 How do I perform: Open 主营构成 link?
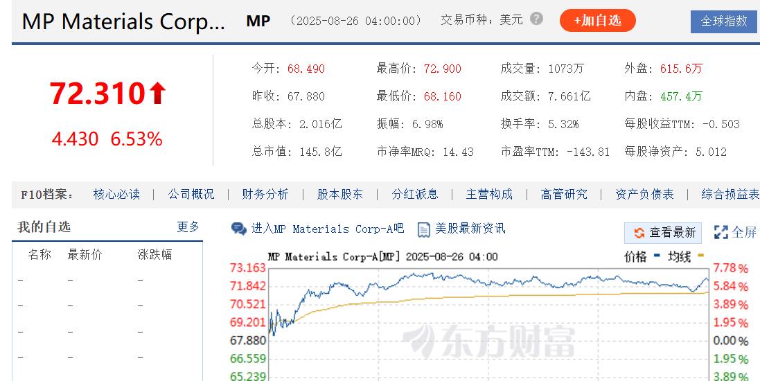coord(489,195)
